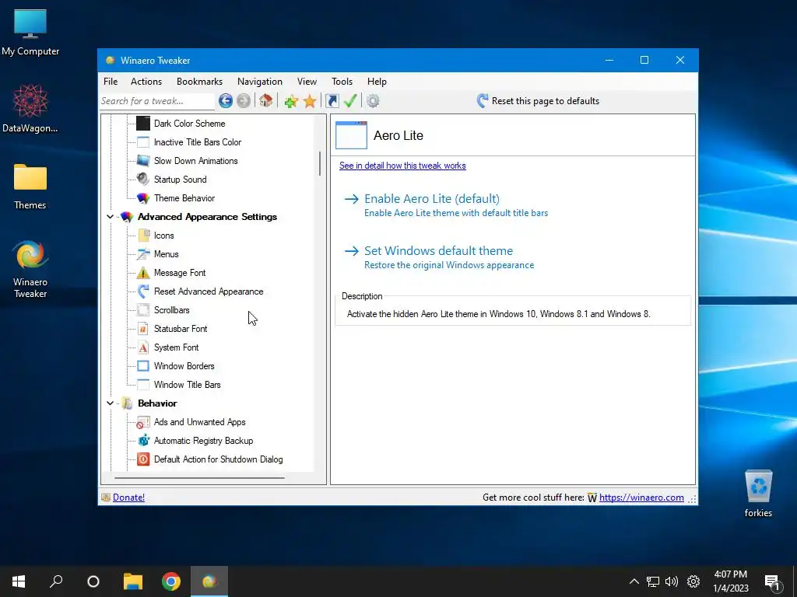
Task: Open the https://winaero.com link
Action: (641, 497)
